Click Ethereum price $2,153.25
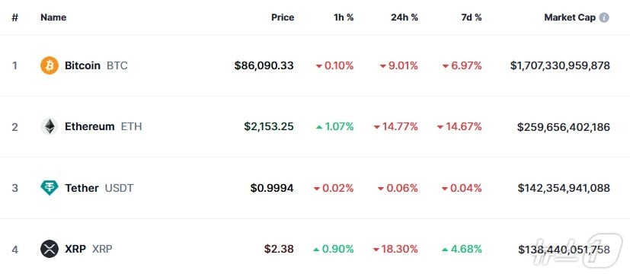Image resolution: width=630 pixels, height=277 pixels. pyautogui.click(x=269, y=126)
